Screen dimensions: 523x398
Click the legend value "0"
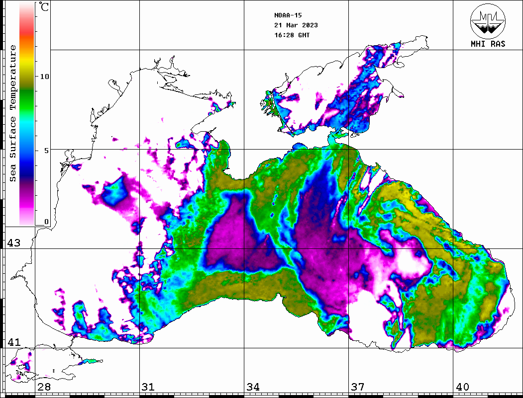[x=46, y=222]
